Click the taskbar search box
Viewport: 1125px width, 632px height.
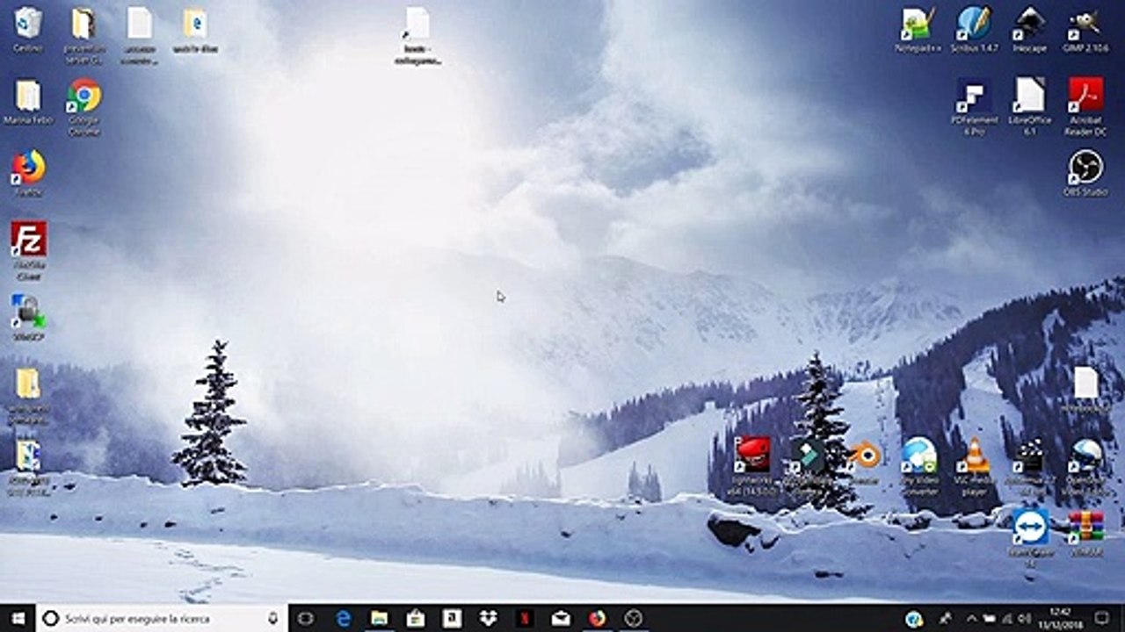162,619
